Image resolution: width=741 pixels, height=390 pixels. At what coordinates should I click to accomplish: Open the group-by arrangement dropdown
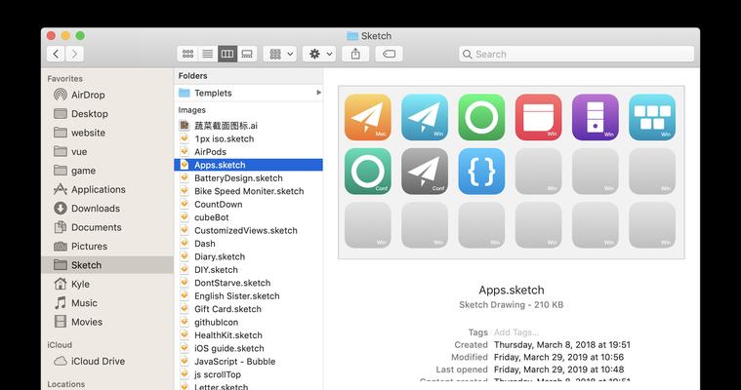[x=280, y=54]
